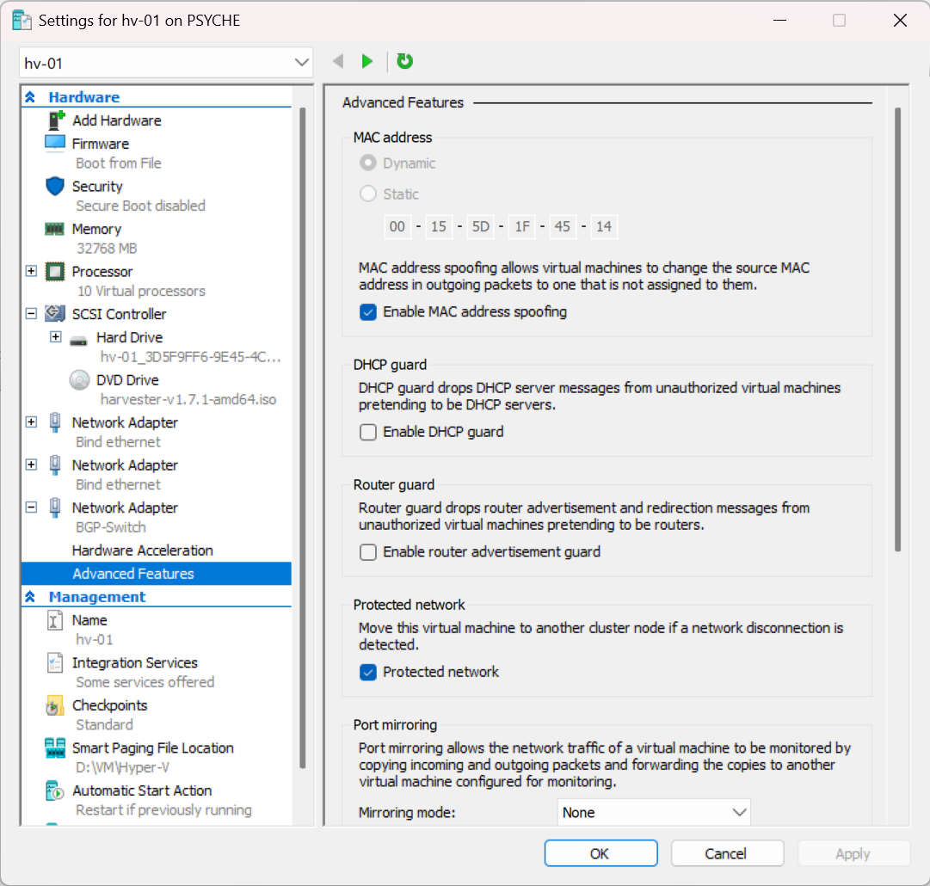Click the OK button
Viewport: 930px width, 886px height.
(600, 853)
